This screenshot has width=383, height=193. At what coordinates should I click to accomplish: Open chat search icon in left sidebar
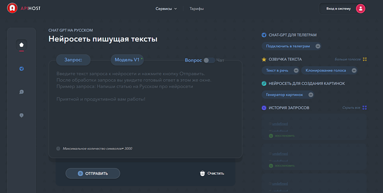[21, 92]
